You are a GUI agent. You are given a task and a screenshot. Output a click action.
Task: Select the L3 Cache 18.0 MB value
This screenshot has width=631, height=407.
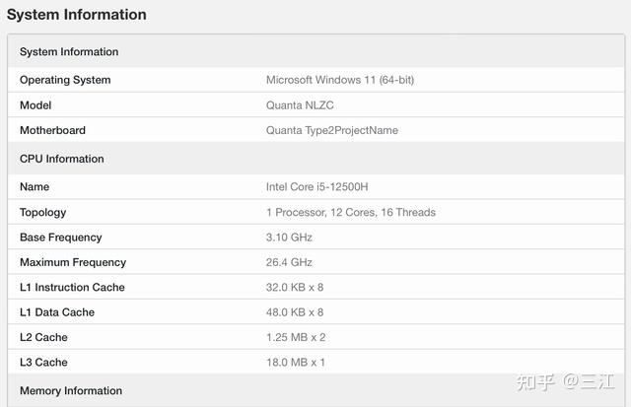pos(296,363)
